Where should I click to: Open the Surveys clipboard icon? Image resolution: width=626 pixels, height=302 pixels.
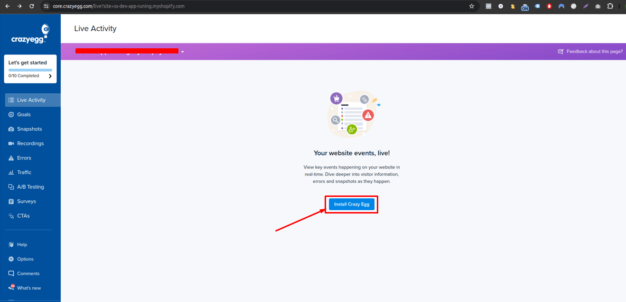coord(11,201)
